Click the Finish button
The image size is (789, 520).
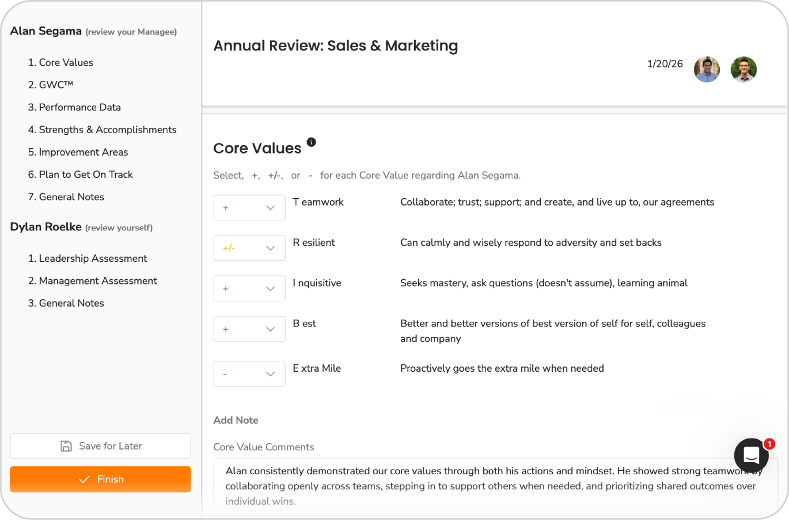coord(100,479)
